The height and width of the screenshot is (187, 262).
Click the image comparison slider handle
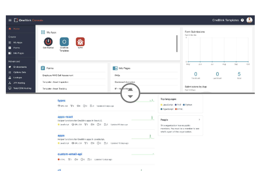(x=130, y=93)
